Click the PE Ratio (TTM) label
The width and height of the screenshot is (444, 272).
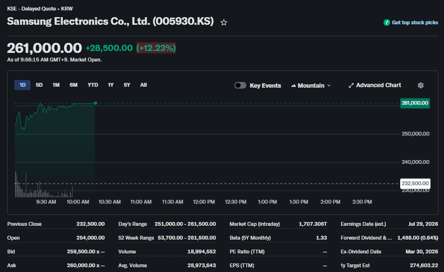click(247, 252)
